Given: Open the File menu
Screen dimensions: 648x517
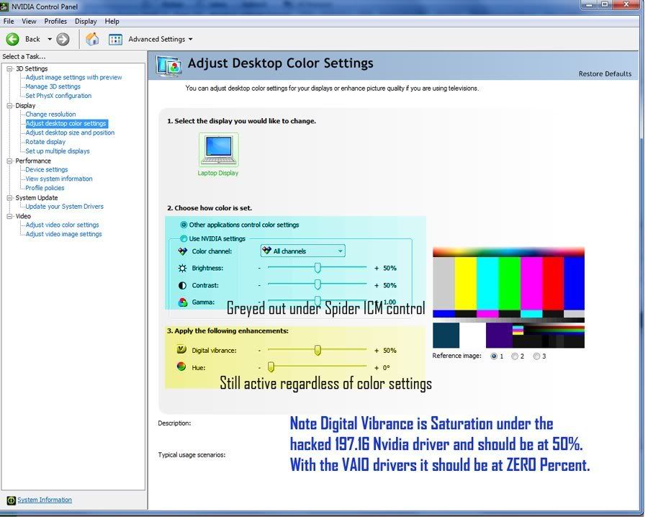Looking at the screenshot, I should click(x=9, y=21).
